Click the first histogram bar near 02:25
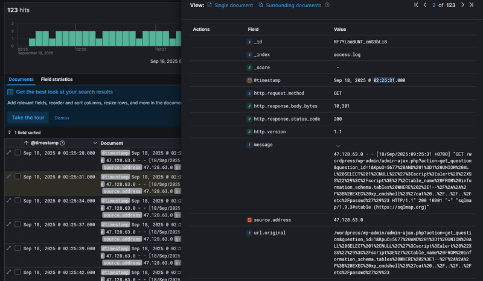The height and width of the screenshot is (281, 483). pos(32,42)
